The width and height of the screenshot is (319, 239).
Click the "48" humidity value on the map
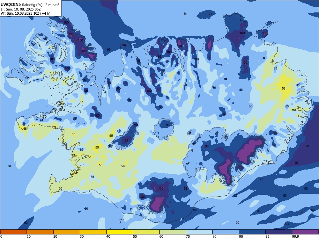[x=25, y=129]
